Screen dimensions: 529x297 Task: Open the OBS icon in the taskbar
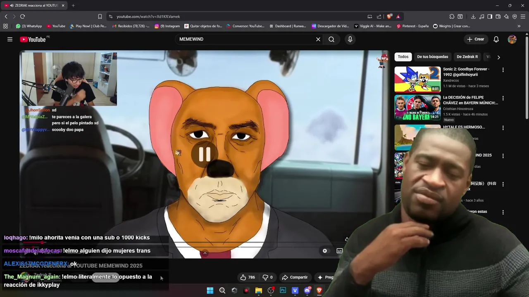coord(271,290)
